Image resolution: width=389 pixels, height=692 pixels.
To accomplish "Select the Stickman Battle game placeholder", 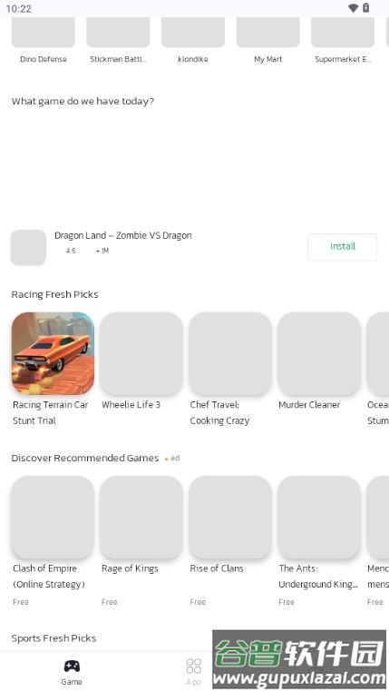I will [x=118, y=39].
